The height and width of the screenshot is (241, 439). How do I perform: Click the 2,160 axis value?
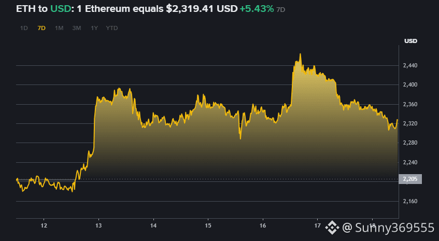pos(410,201)
